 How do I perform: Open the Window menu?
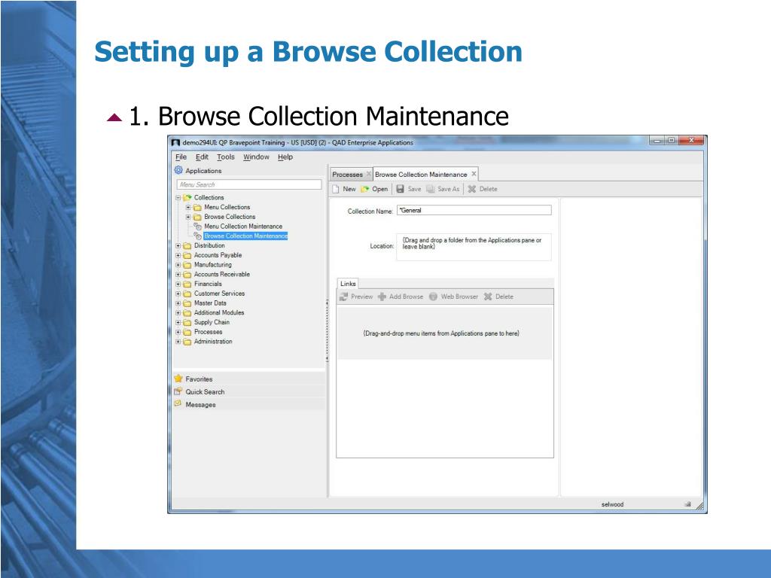256,157
